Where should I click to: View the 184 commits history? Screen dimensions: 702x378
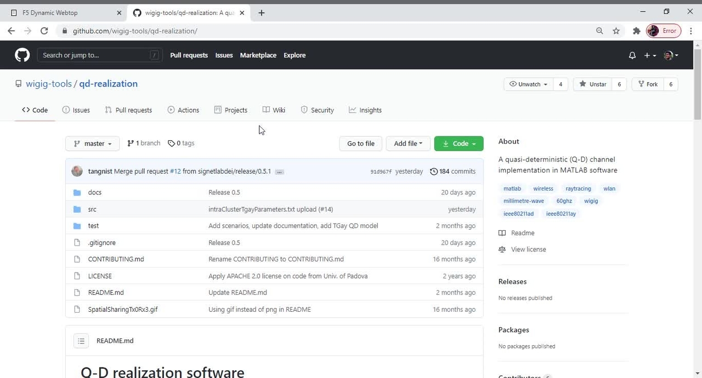pyautogui.click(x=452, y=171)
